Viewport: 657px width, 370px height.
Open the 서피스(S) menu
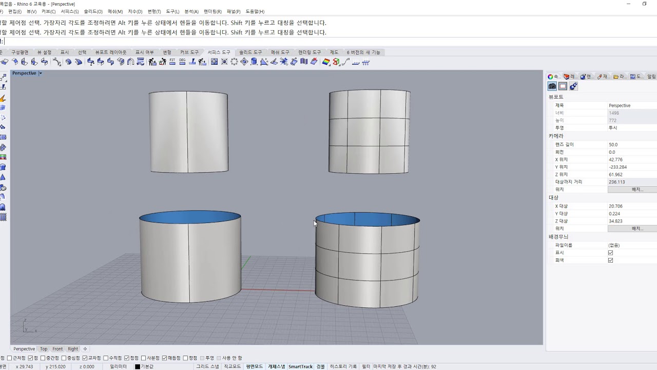[70, 11]
